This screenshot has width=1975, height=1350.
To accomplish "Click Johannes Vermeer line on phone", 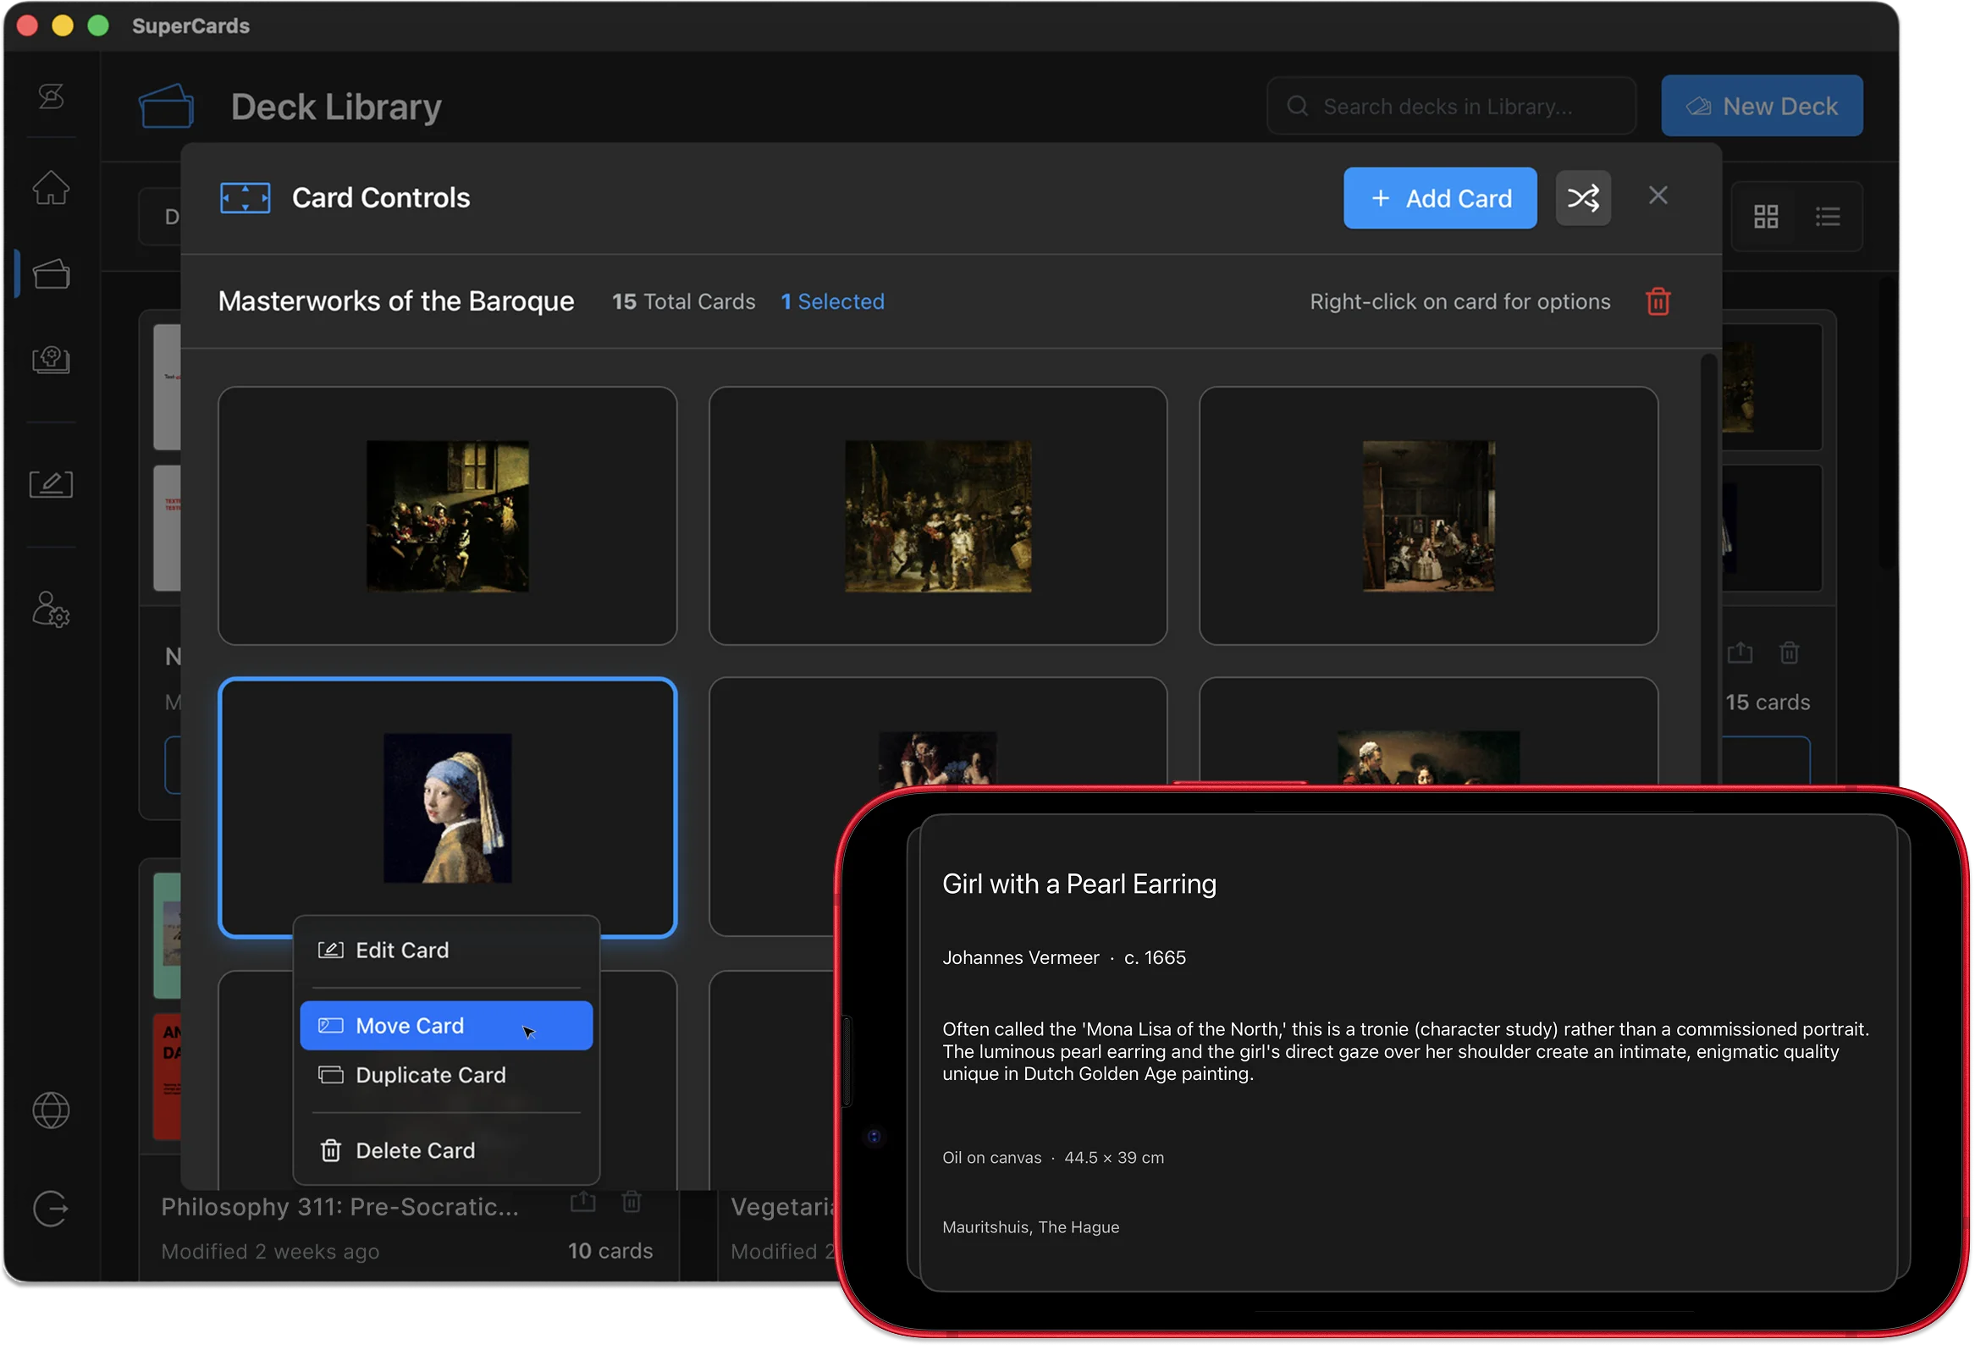I will pos(1065,958).
